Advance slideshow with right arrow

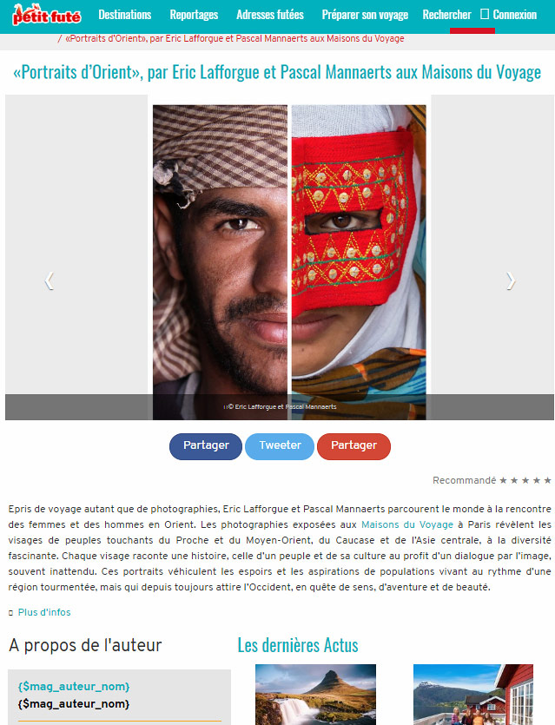pyautogui.click(x=511, y=280)
